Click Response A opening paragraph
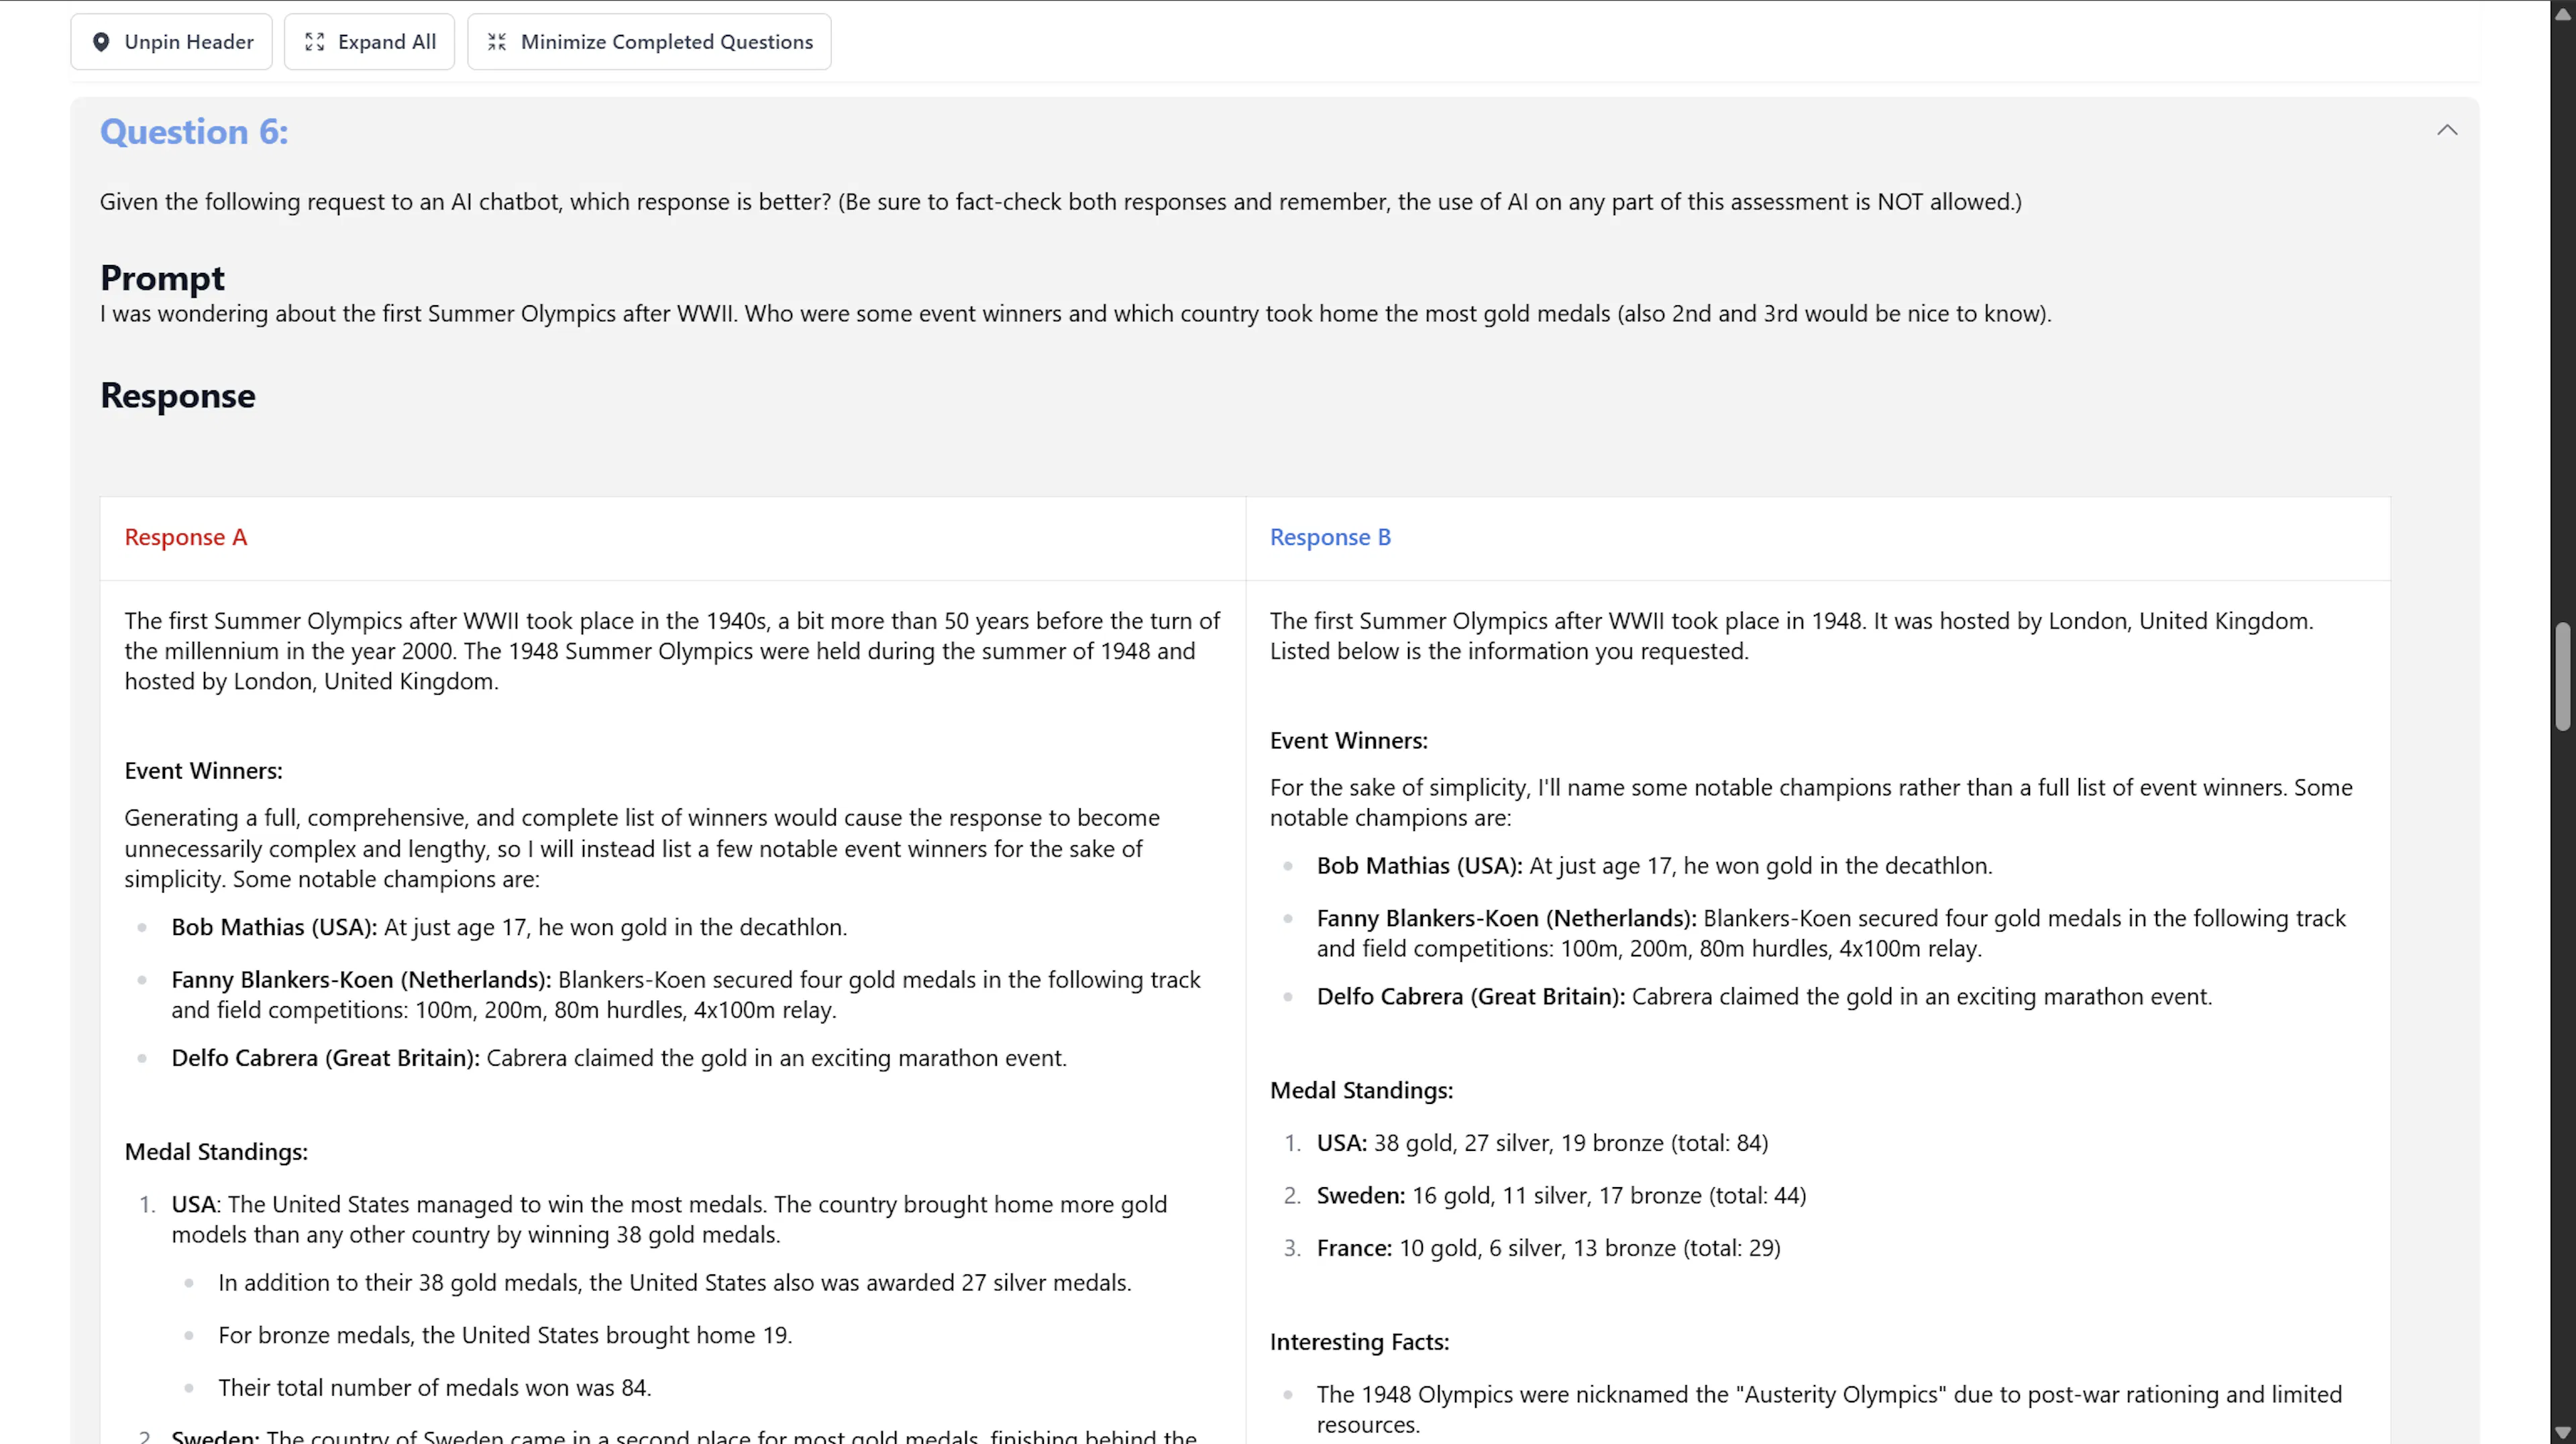Image resolution: width=2576 pixels, height=1444 pixels. coord(672,651)
